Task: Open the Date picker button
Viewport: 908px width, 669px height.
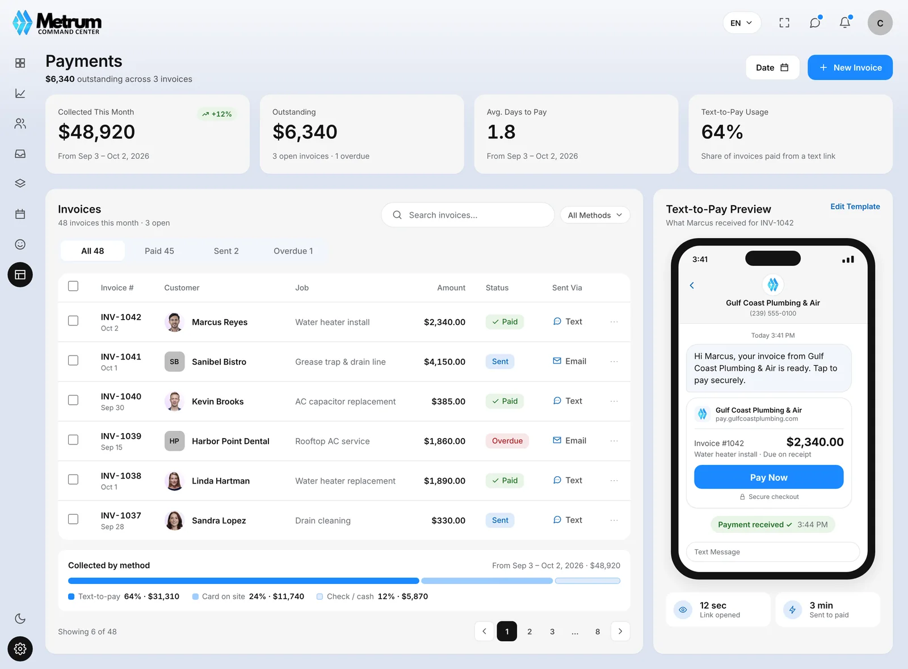Action: click(772, 67)
